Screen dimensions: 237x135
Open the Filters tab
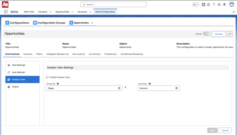(x=39, y=54)
